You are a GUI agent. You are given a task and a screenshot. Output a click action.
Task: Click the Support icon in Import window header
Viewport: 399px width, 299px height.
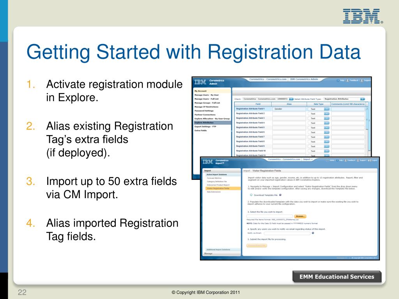coord(358,160)
